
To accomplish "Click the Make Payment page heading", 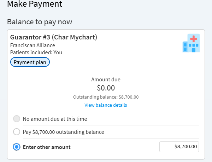I will tap(35, 4).
